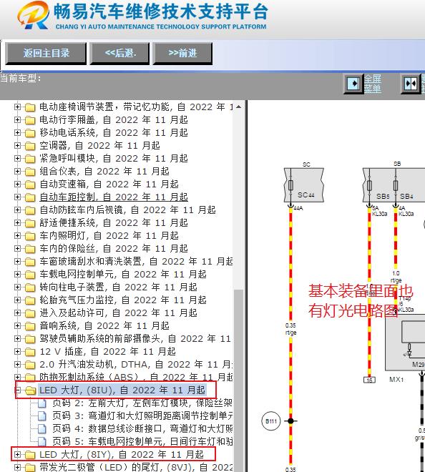The width and height of the screenshot is (425, 472).
Task: Open the 轮胎充气压力监控 folder icon
Action: (x=30, y=300)
